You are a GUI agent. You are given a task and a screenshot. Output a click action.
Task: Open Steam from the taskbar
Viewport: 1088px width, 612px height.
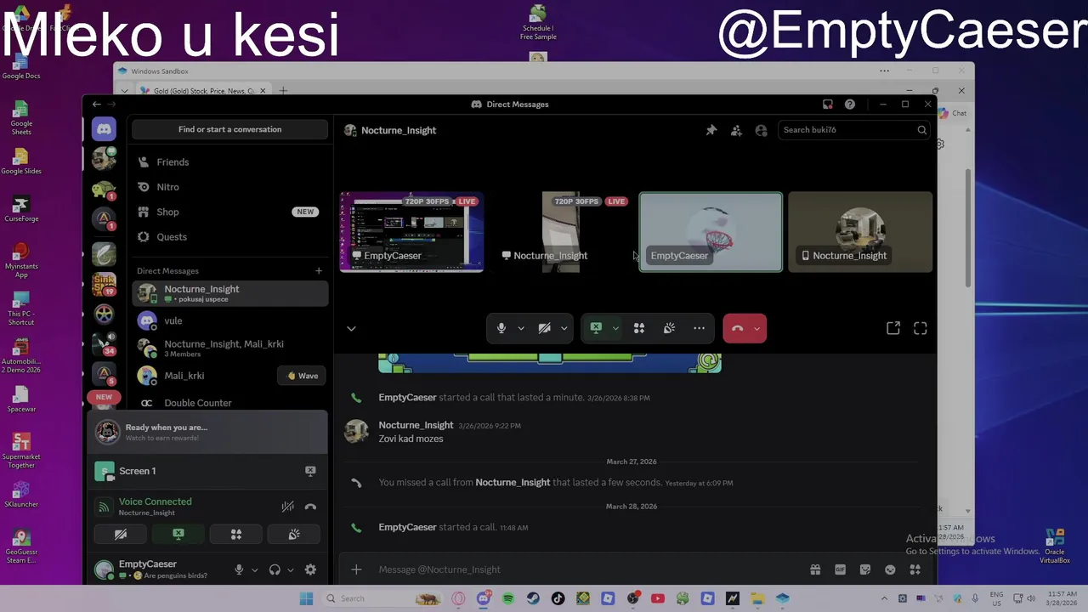[533, 598]
